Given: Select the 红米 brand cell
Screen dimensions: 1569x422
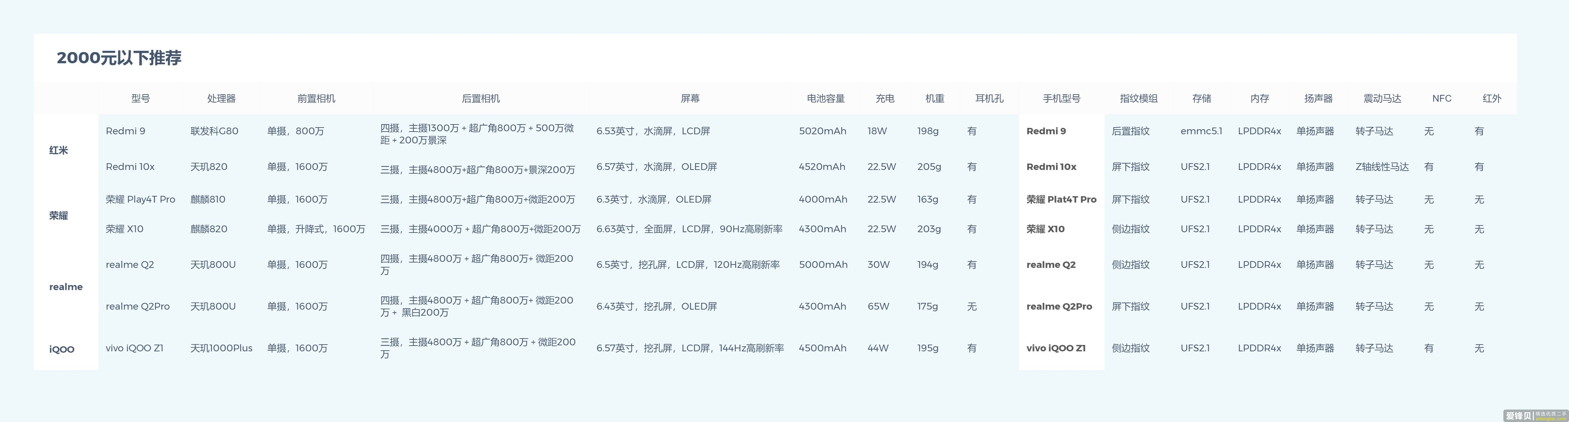Looking at the screenshot, I should [x=59, y=150].
